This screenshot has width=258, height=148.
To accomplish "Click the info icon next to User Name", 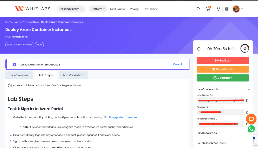I will pos(211,95).
